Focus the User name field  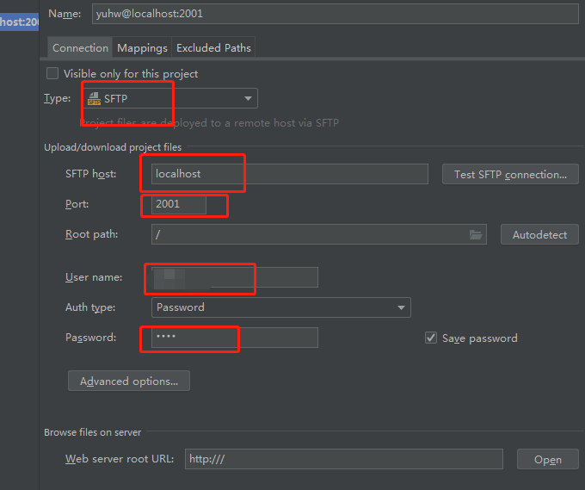click(x=234, y=277)
